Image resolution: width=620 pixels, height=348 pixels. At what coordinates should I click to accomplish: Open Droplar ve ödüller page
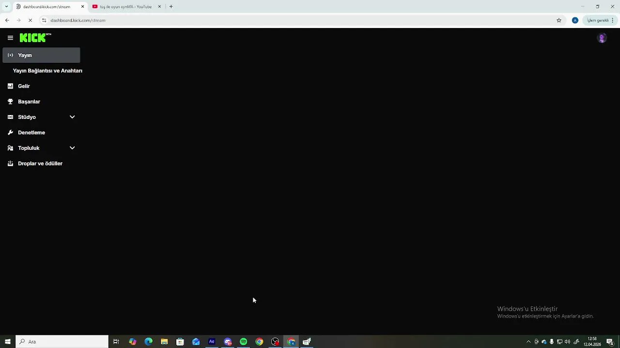pos(41,163)
